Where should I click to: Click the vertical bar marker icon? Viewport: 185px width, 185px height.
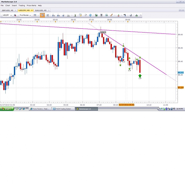[x=101, y=15]
